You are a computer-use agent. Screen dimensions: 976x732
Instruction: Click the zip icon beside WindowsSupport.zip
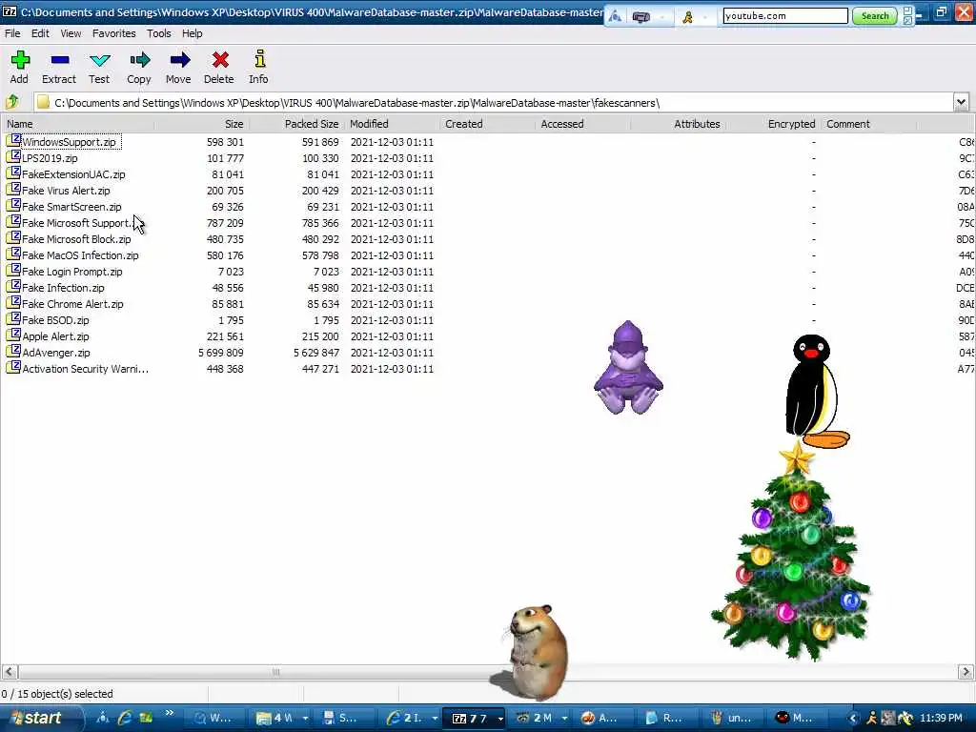point(13,141)
